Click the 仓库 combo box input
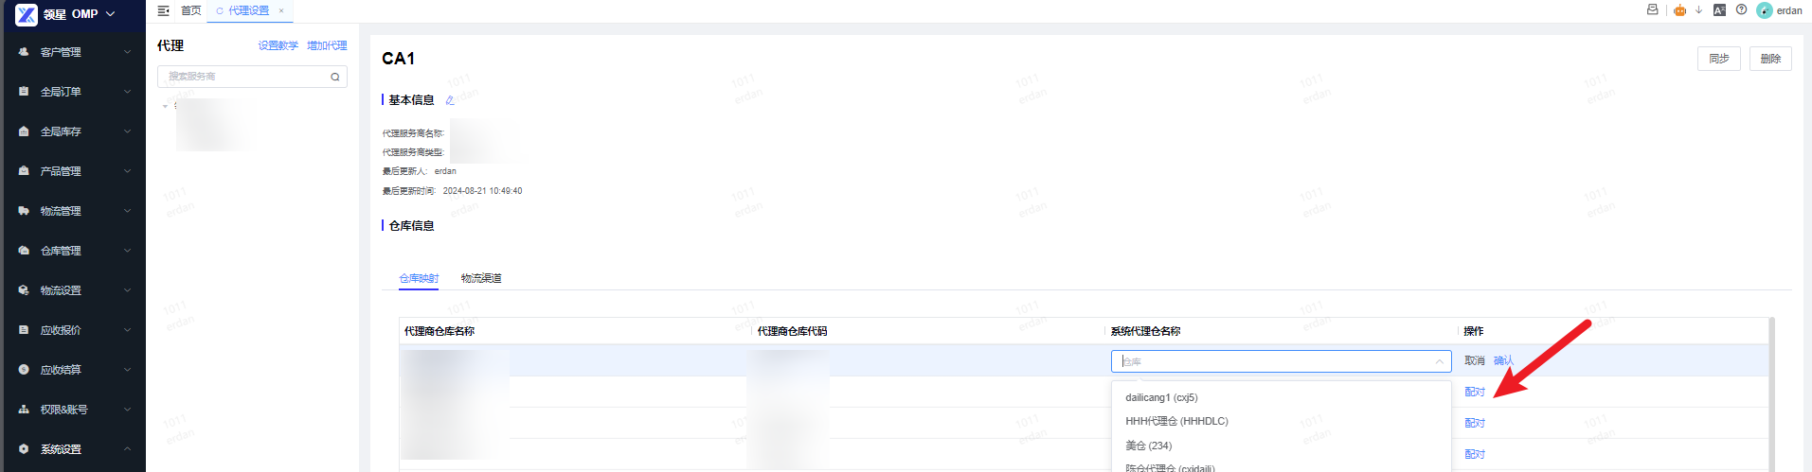Viewport: 1812px width, 472px height. tap(1282, 361)
